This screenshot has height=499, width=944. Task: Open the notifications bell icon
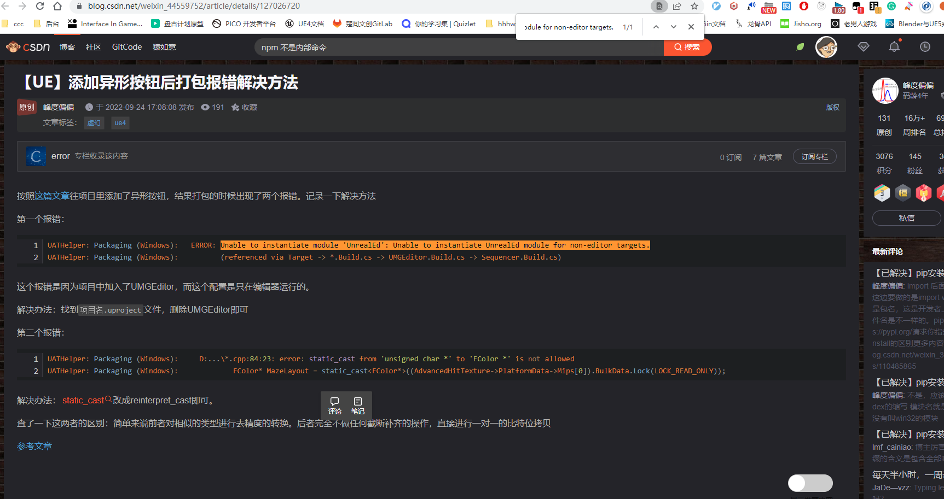pos(894,47)
